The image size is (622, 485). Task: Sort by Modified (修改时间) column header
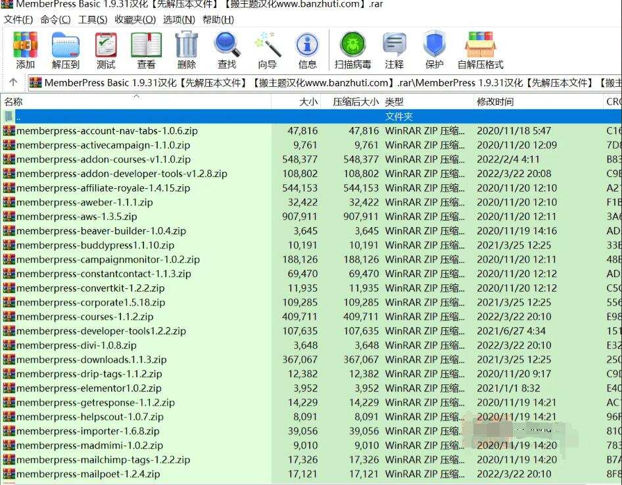click(x=538, y=101)
